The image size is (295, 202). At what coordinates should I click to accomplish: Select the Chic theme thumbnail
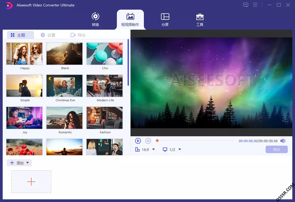tap(104, 53)
